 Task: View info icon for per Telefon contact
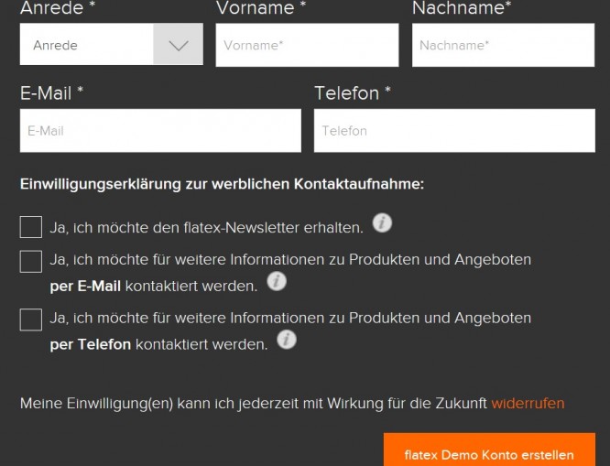pyautogui.click(x=287, y=340)
